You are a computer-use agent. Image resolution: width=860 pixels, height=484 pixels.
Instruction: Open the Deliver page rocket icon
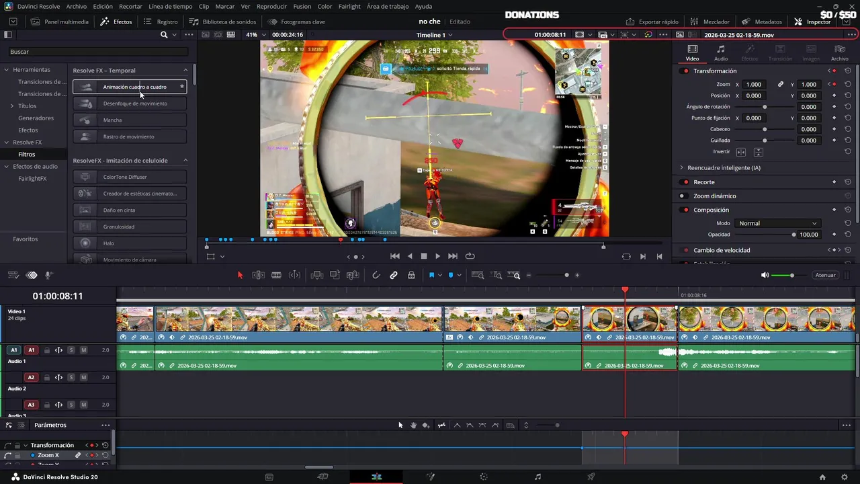click(591, 477)
